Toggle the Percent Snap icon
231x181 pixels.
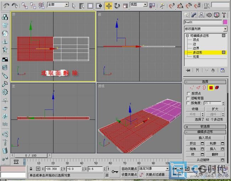tap(189, 6)
